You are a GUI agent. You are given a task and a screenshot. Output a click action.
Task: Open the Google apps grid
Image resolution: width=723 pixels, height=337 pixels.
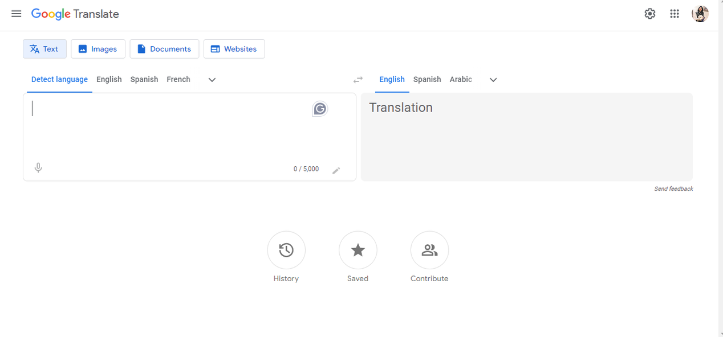click(675, 14)
